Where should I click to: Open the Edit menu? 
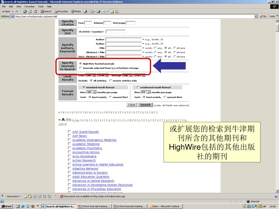pyautogui.click(x=11, y=7)
